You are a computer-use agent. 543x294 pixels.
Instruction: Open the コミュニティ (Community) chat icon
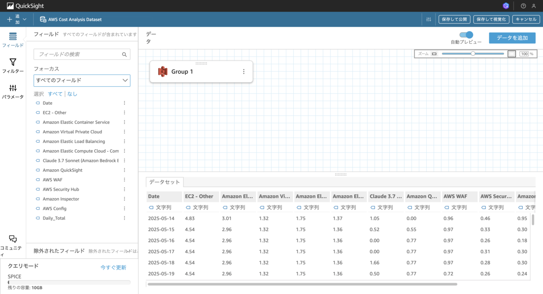tap(13, 239)
